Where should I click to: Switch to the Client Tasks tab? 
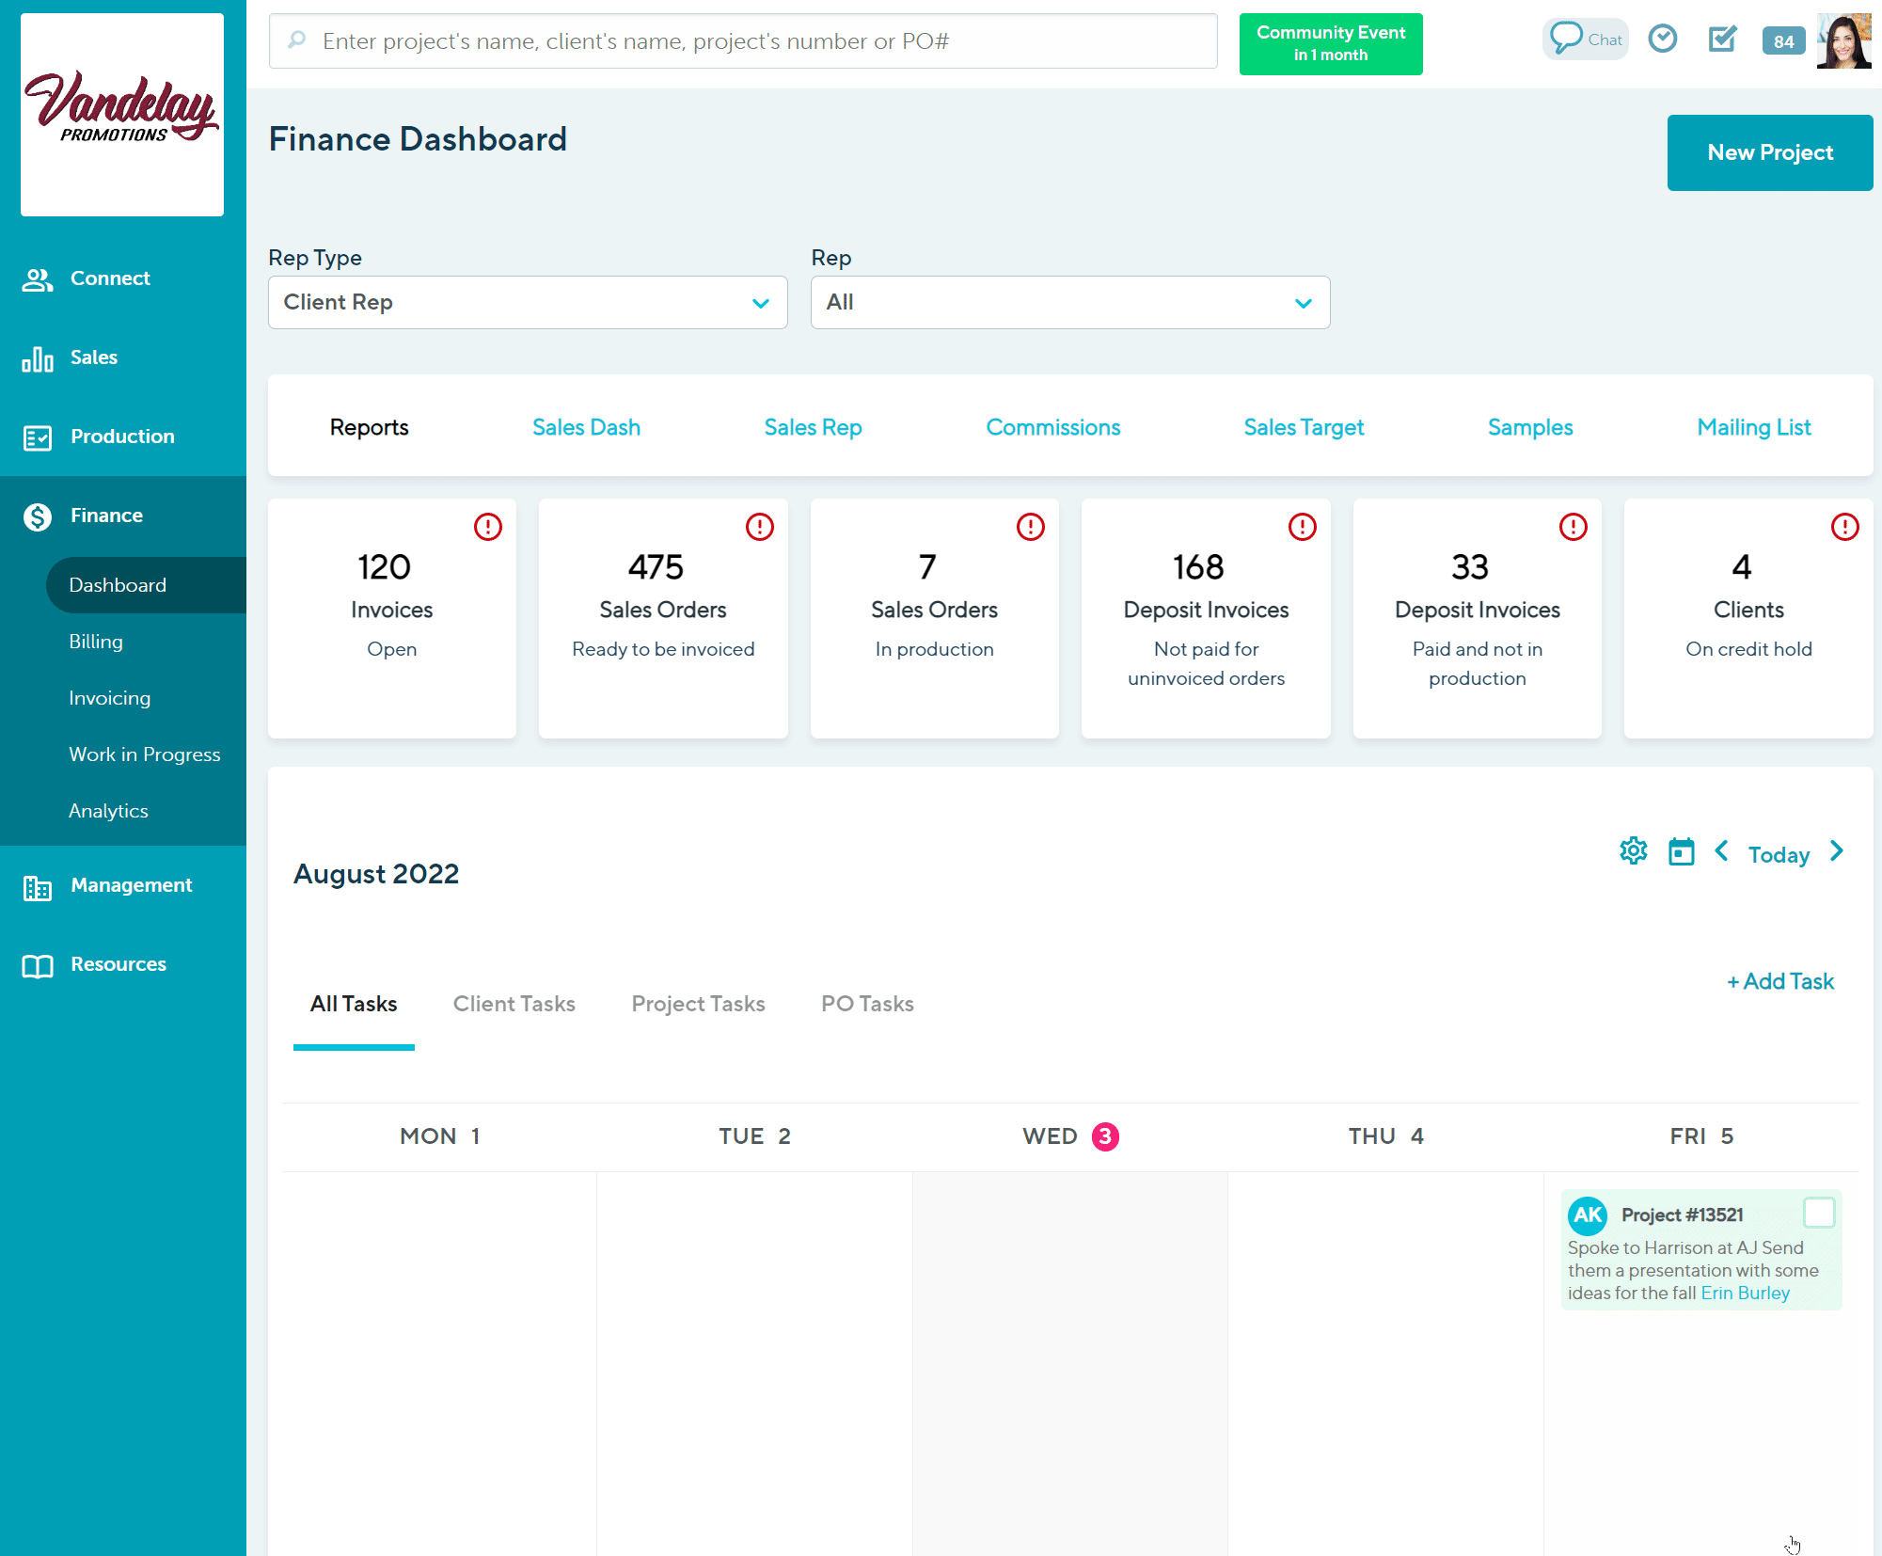click(x=514, y=1004)
